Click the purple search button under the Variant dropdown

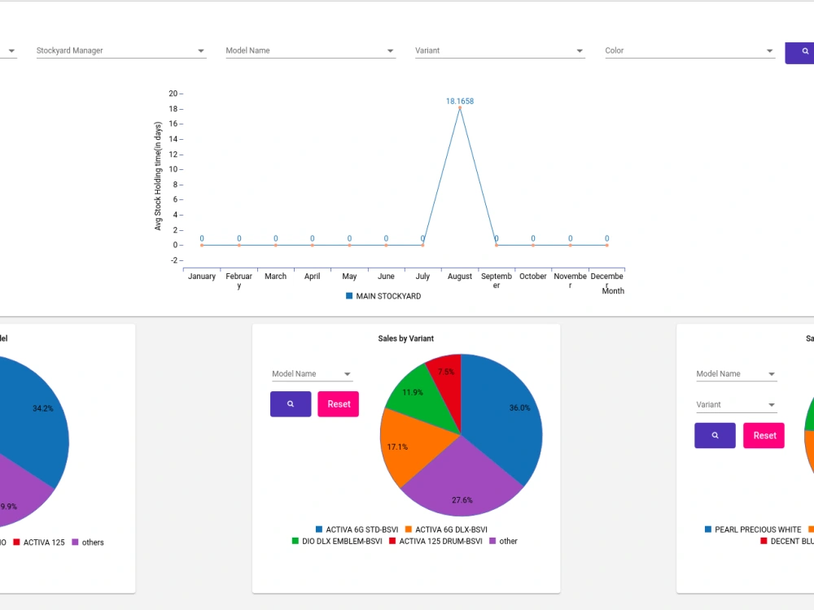pyautogui.click(x=715, y=436)
